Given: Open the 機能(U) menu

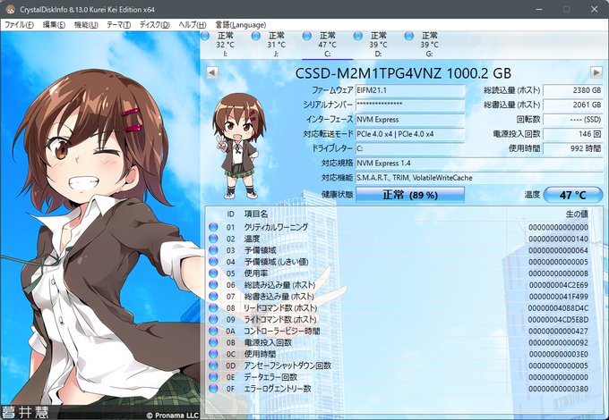Looking at the screenshot, I should click(86, 25).
